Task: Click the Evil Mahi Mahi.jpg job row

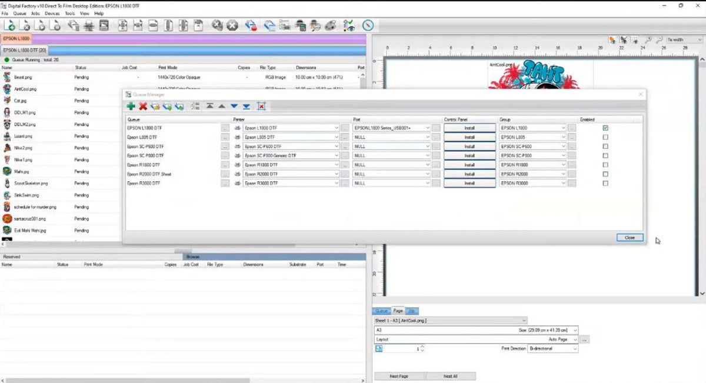Action: point(61,231)
